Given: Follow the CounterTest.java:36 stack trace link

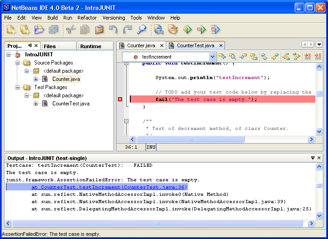Looking at the screenshot, I should (x=109, y=187).
